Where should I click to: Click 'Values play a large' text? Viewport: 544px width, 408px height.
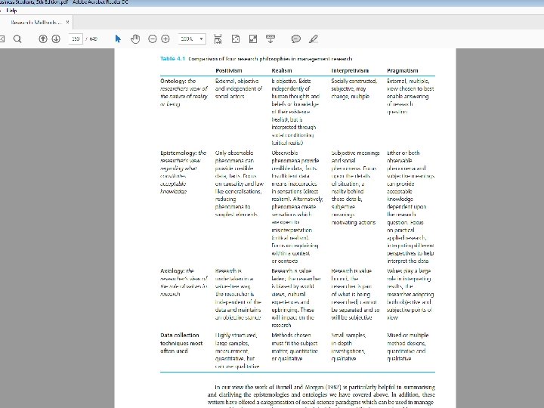(x=409, y=270)
